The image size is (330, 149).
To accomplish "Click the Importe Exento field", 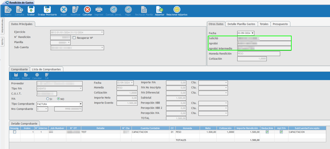I will pyautogui.click(x=127, y=103).
